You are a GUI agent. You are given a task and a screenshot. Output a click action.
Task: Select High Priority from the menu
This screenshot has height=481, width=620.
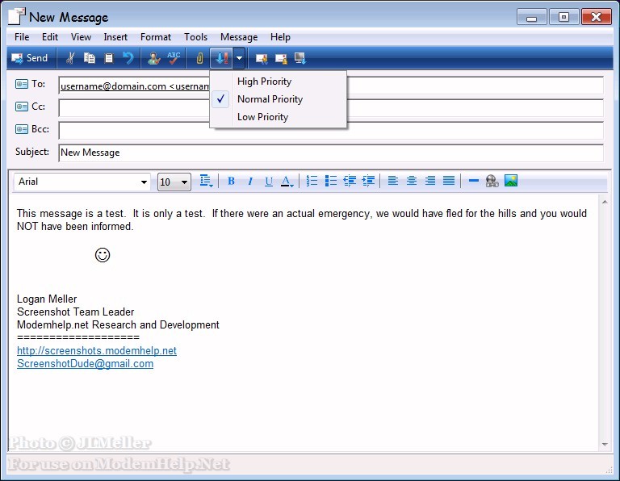pos(264,82)
